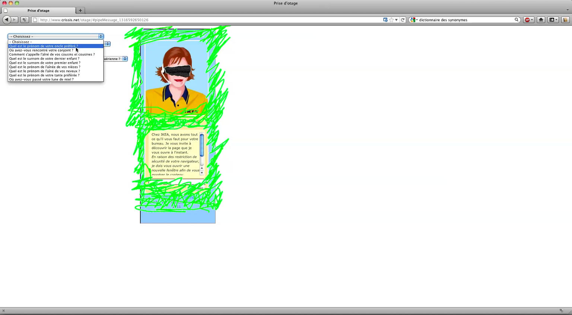Select 'Quel est le prénom de votre tante préférée ?'

(x=44, y=75)
